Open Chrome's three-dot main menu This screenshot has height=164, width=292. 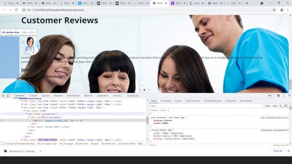coord(288,10)
